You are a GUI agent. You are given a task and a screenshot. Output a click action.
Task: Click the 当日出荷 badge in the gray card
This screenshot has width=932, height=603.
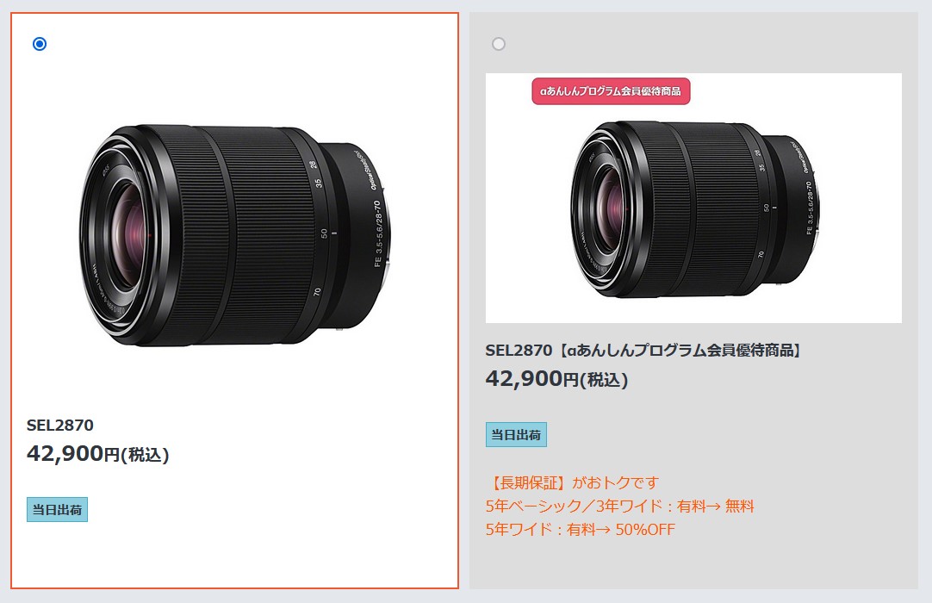[x=516, y=435]
